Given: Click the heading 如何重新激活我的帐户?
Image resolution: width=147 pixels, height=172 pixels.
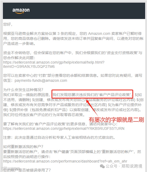Looking at the screenshot, I should coord(23,147).
